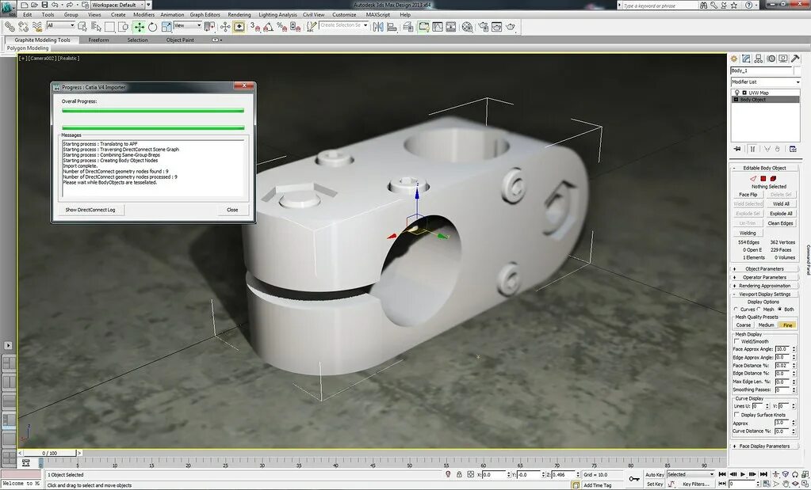Click the Close button in importer dialog
The image size is (811, 490).
[232, 210]
